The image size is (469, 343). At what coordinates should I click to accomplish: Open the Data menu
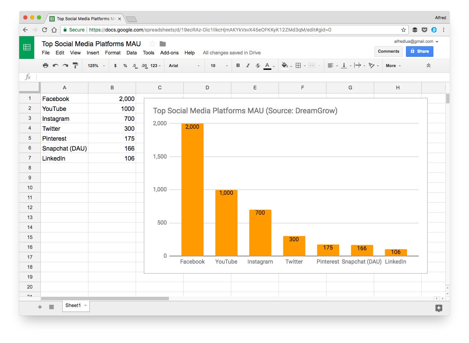[x=132, y=53]
